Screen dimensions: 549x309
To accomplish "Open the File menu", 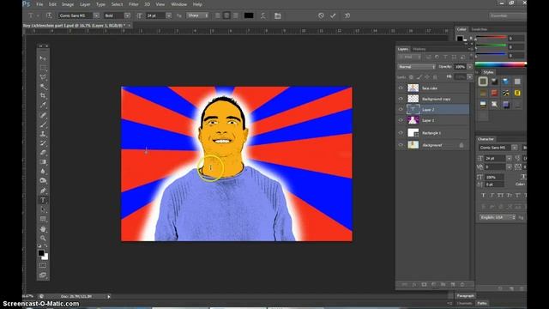I will click(39, 4).
